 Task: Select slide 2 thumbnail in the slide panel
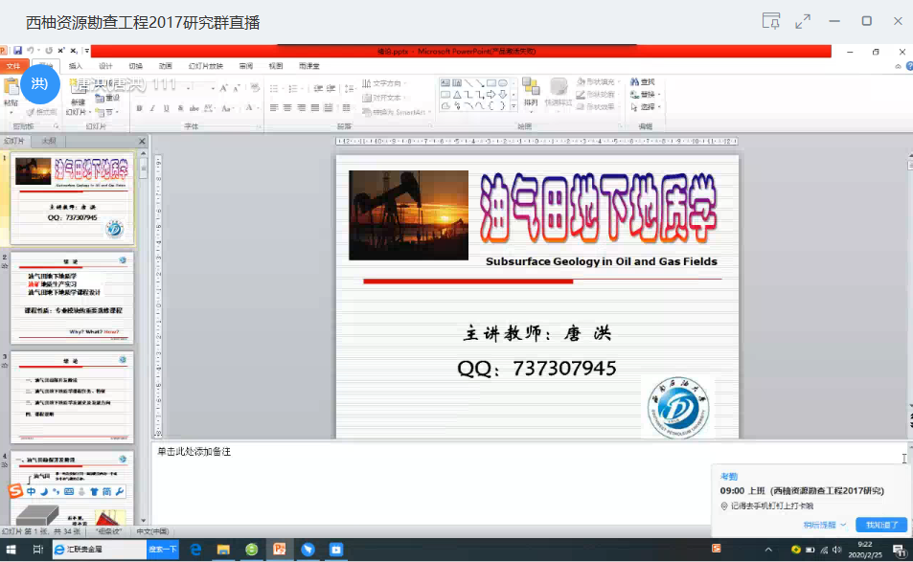tap(73, 297)
